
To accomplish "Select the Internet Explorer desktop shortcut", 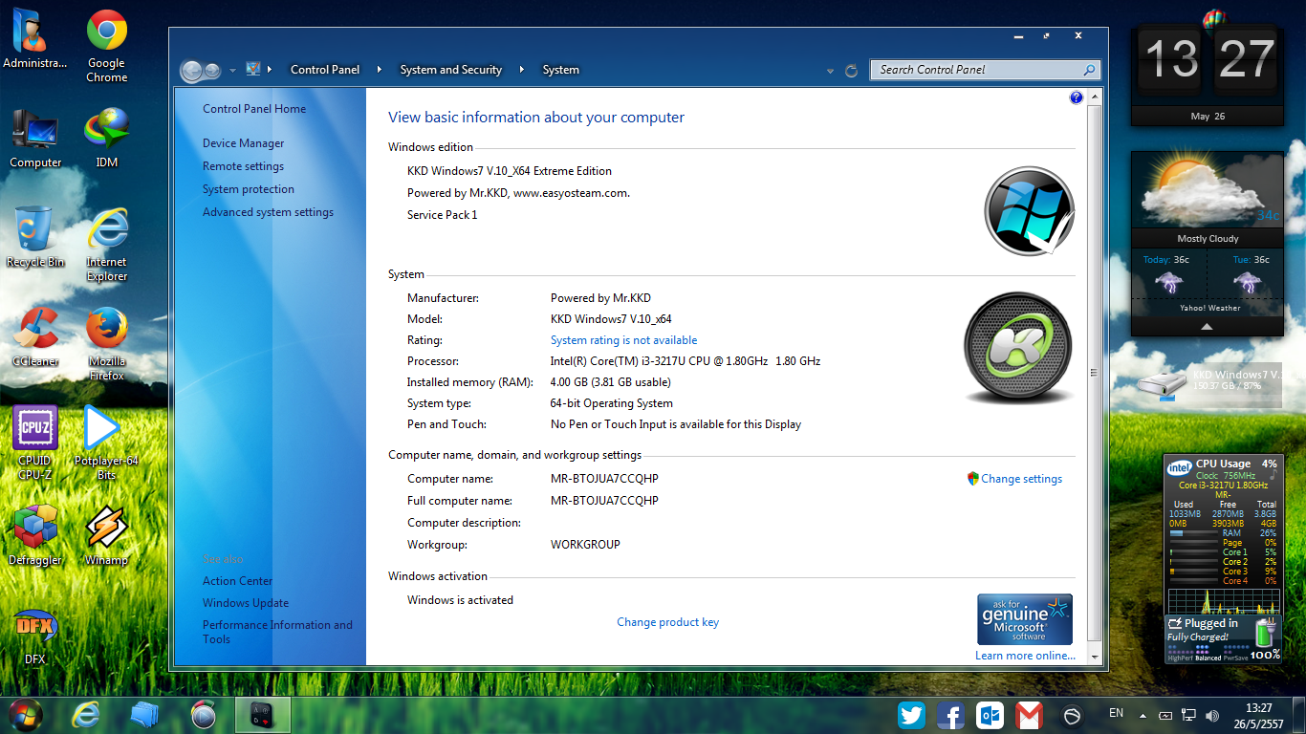I will pyautogui.click(x=107, y=245).
